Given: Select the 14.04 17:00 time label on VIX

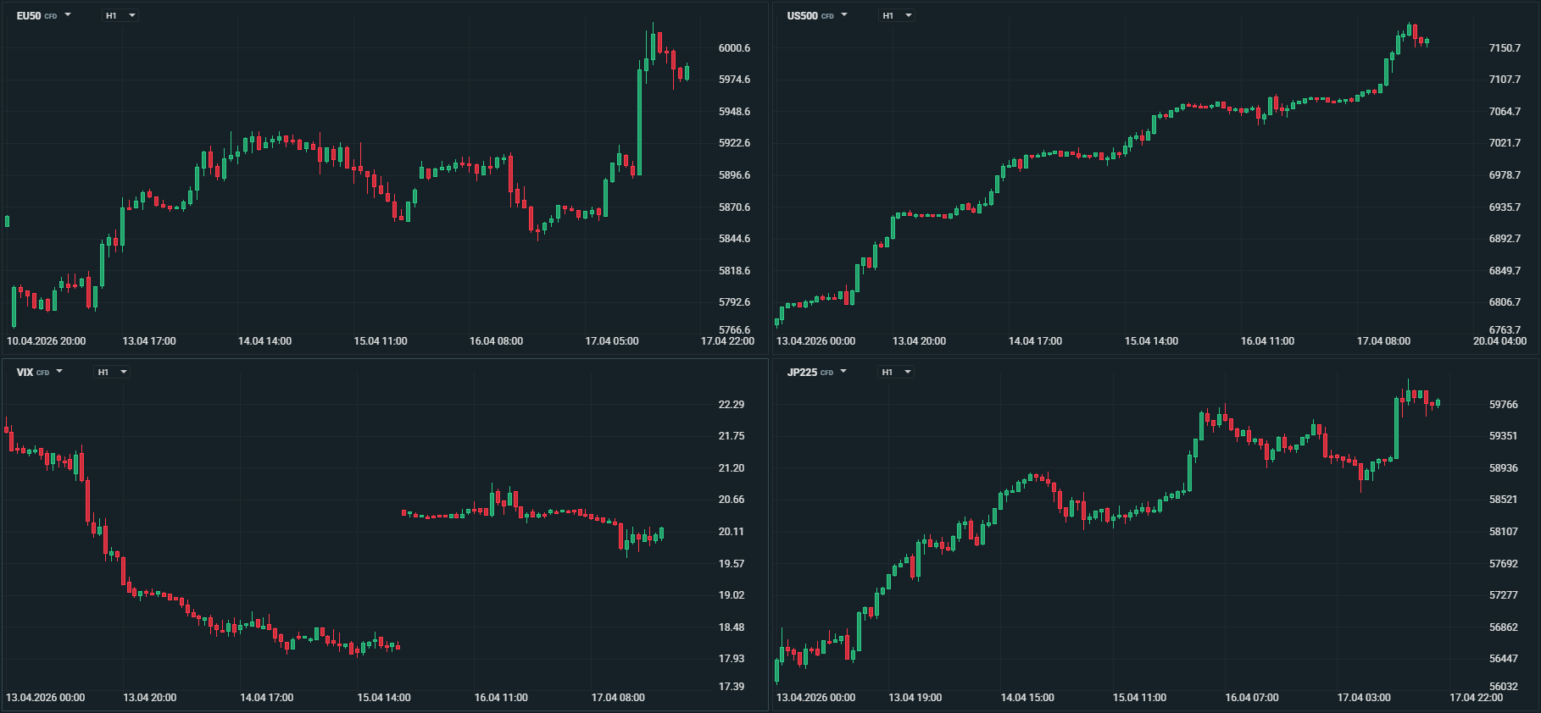Looking at the screenshot, I should [266, 698].
